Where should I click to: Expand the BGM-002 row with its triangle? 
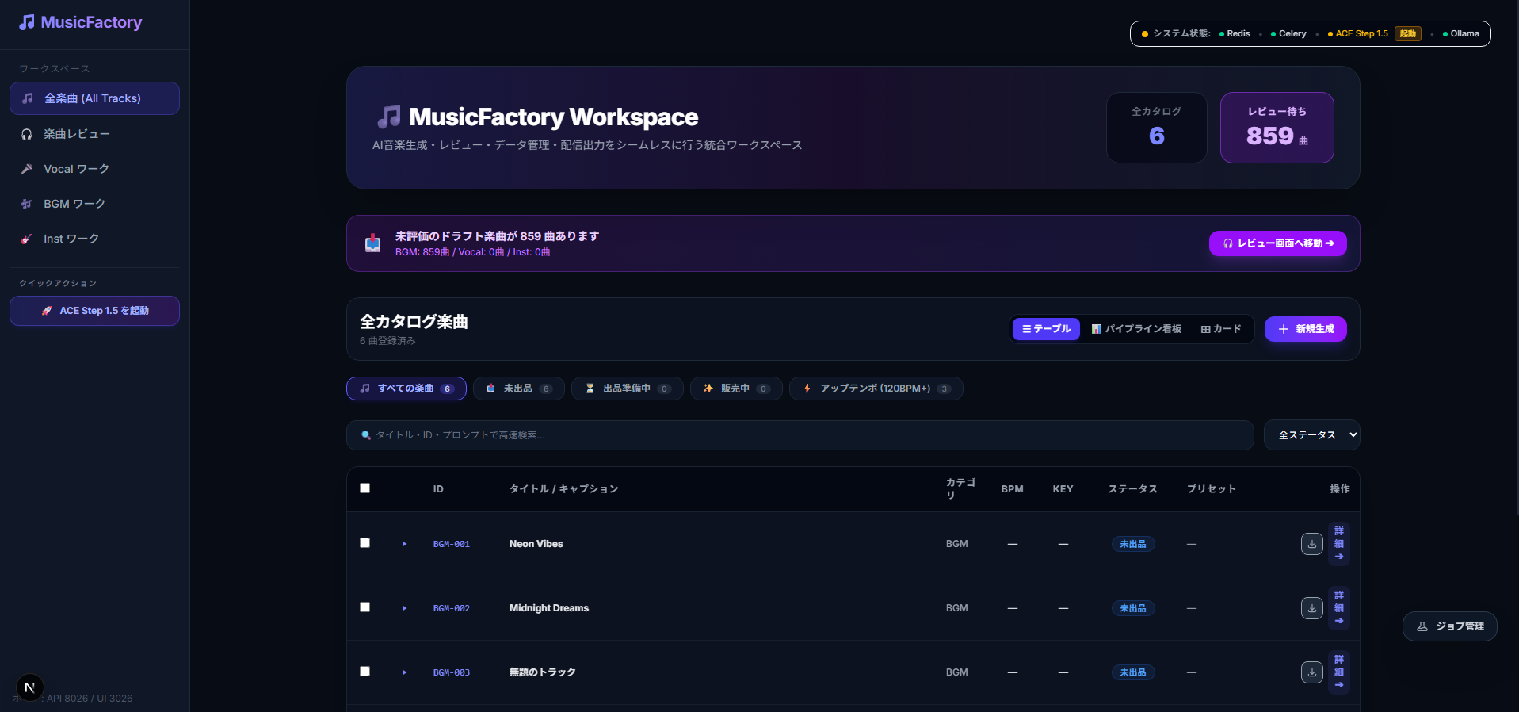click(x=404, y=608)
